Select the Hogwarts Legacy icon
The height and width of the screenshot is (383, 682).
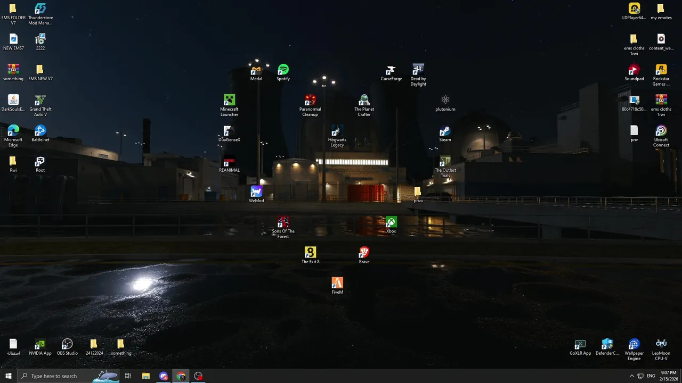(x=337, y=136)
